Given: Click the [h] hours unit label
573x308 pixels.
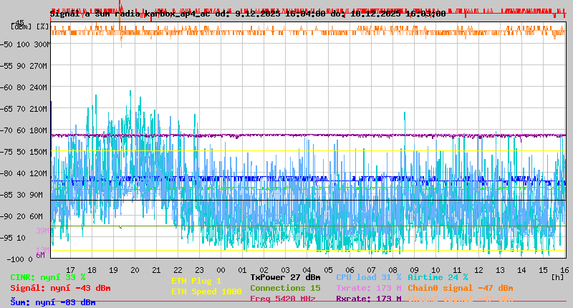Looking at the screenshot, I should pos(557,276).
